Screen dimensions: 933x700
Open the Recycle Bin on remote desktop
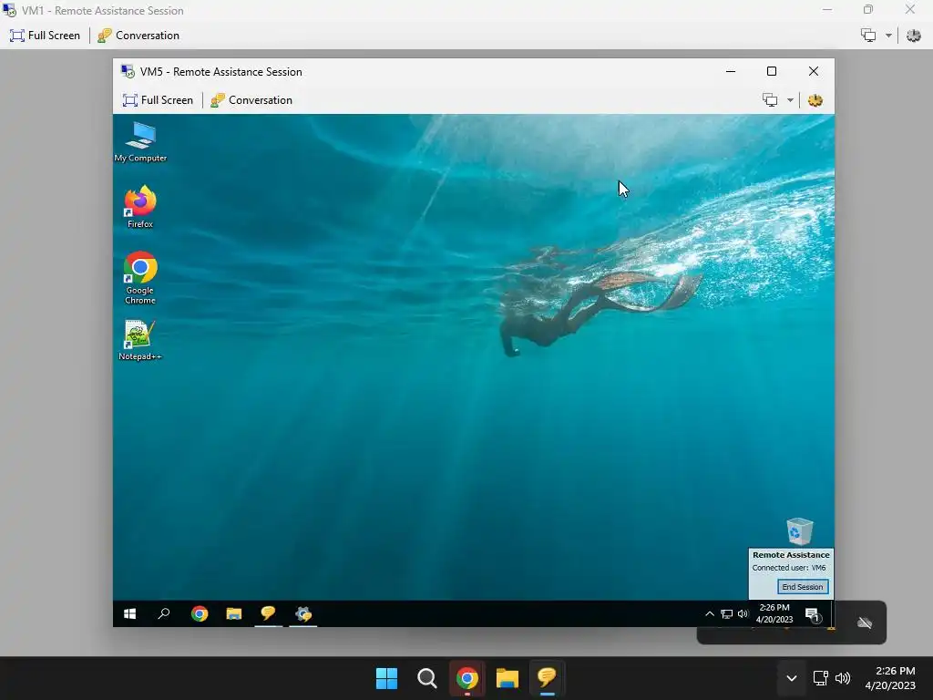point(799,531)
